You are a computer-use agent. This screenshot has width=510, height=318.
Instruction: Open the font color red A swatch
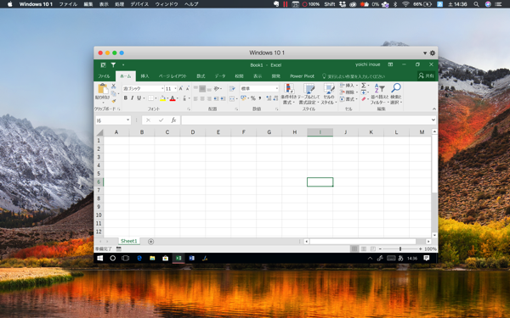point(173,98)
